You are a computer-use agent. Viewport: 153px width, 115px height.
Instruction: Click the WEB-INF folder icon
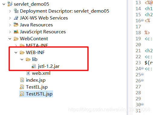pyautogui.click(x=22, y=53)
